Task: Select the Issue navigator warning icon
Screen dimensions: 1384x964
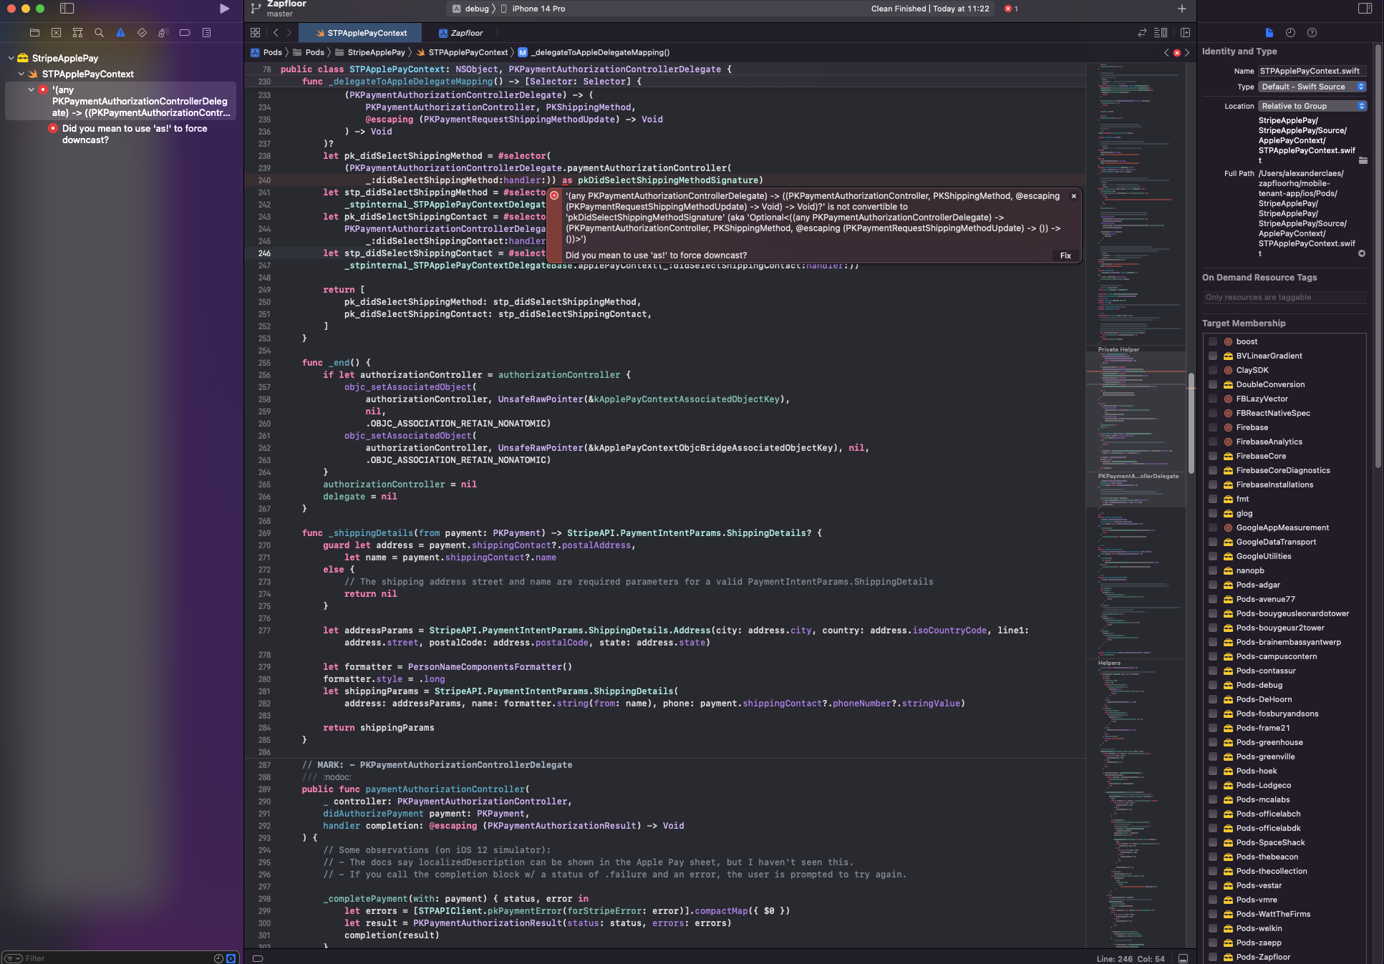Action: (120, 32)
